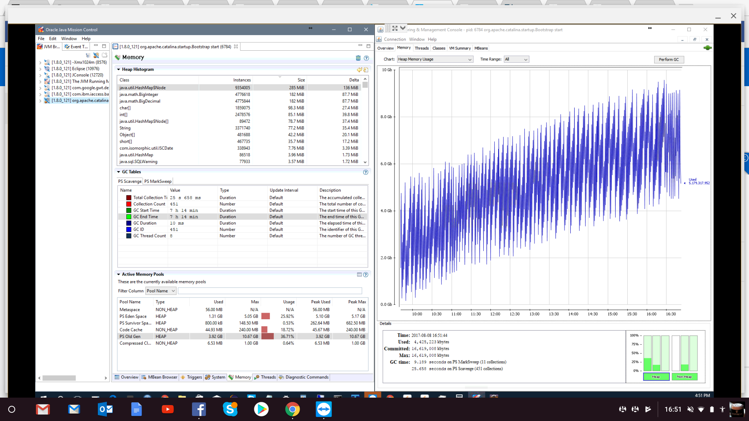749x421 pixels.
Task: Click GC ID blue color swatch
Action: tap(129, 230)
